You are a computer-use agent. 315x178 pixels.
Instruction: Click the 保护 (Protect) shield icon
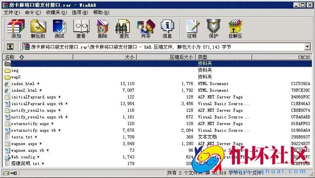[x=213, y=26]
